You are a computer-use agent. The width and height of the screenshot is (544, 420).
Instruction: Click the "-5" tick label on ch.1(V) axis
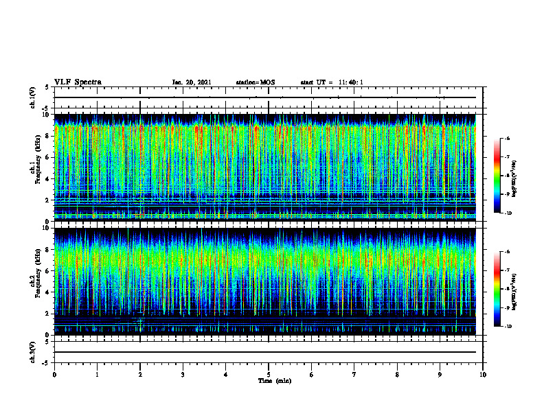(46, 108)
